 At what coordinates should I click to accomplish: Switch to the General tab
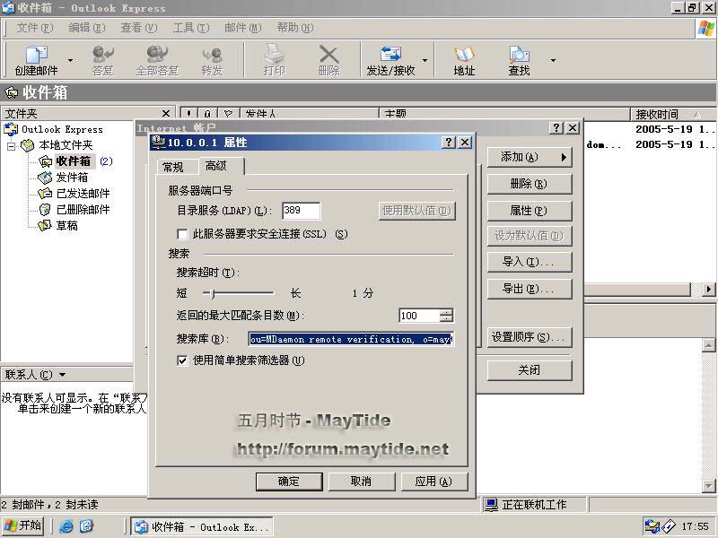click(x=172, y=167)
